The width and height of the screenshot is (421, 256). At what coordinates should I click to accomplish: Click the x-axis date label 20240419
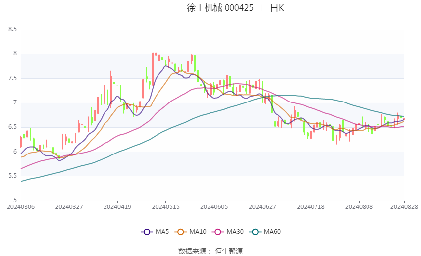(x=117, y=207)
